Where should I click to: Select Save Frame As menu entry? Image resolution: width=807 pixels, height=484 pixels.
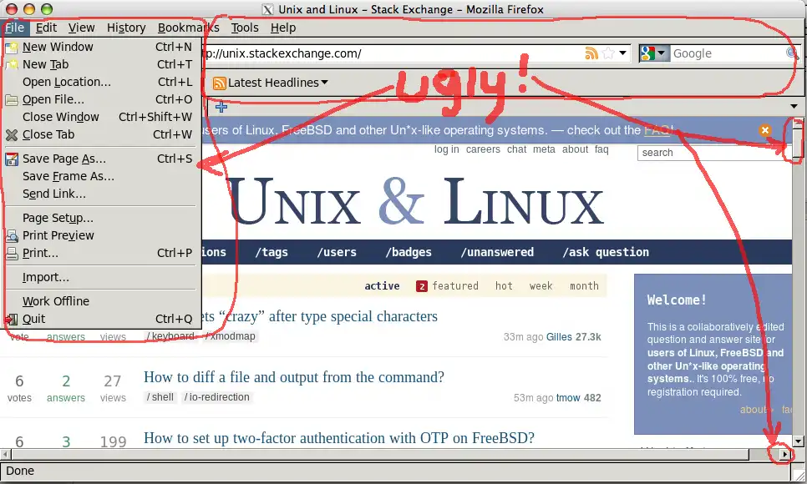tap(101, 176)
